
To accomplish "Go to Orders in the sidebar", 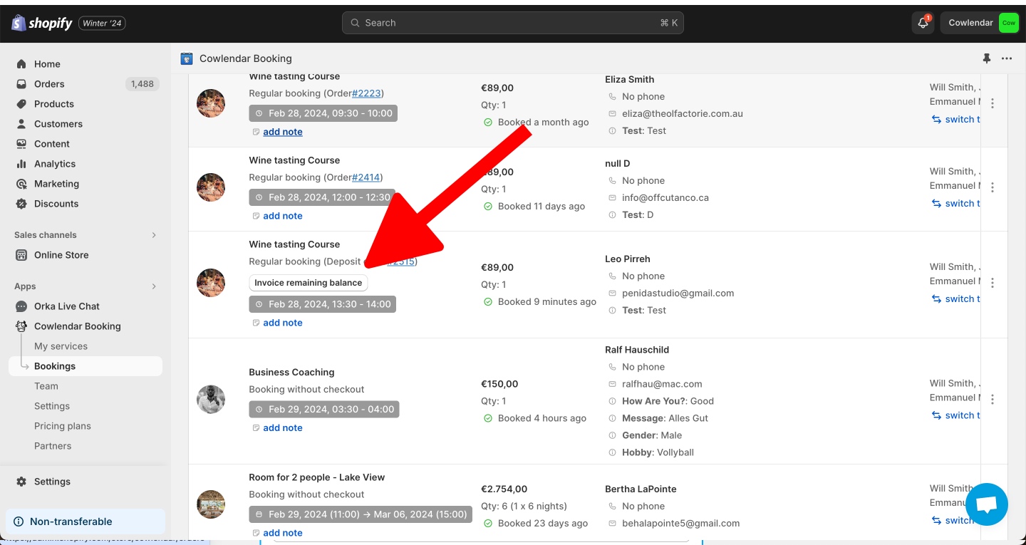I will (49, 84).
